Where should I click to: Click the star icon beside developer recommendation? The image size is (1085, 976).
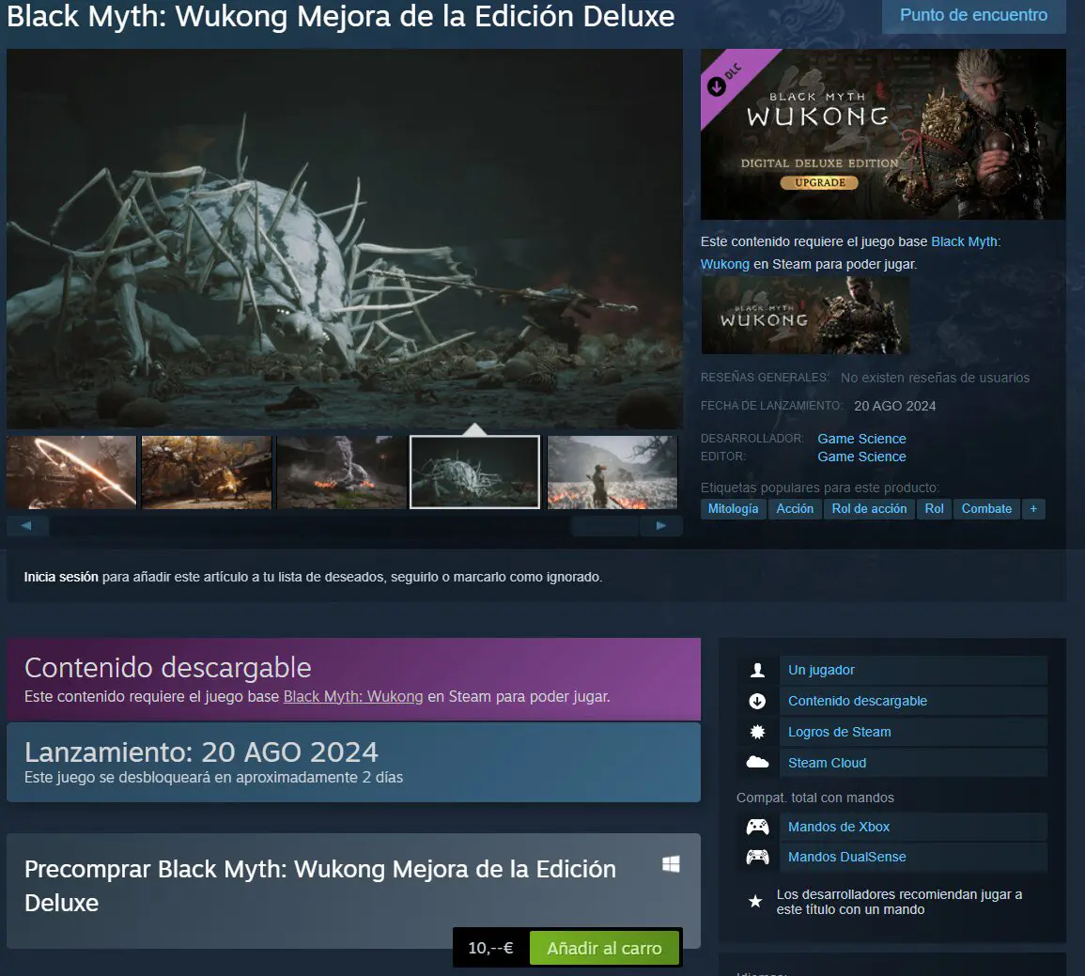(755, 901)
